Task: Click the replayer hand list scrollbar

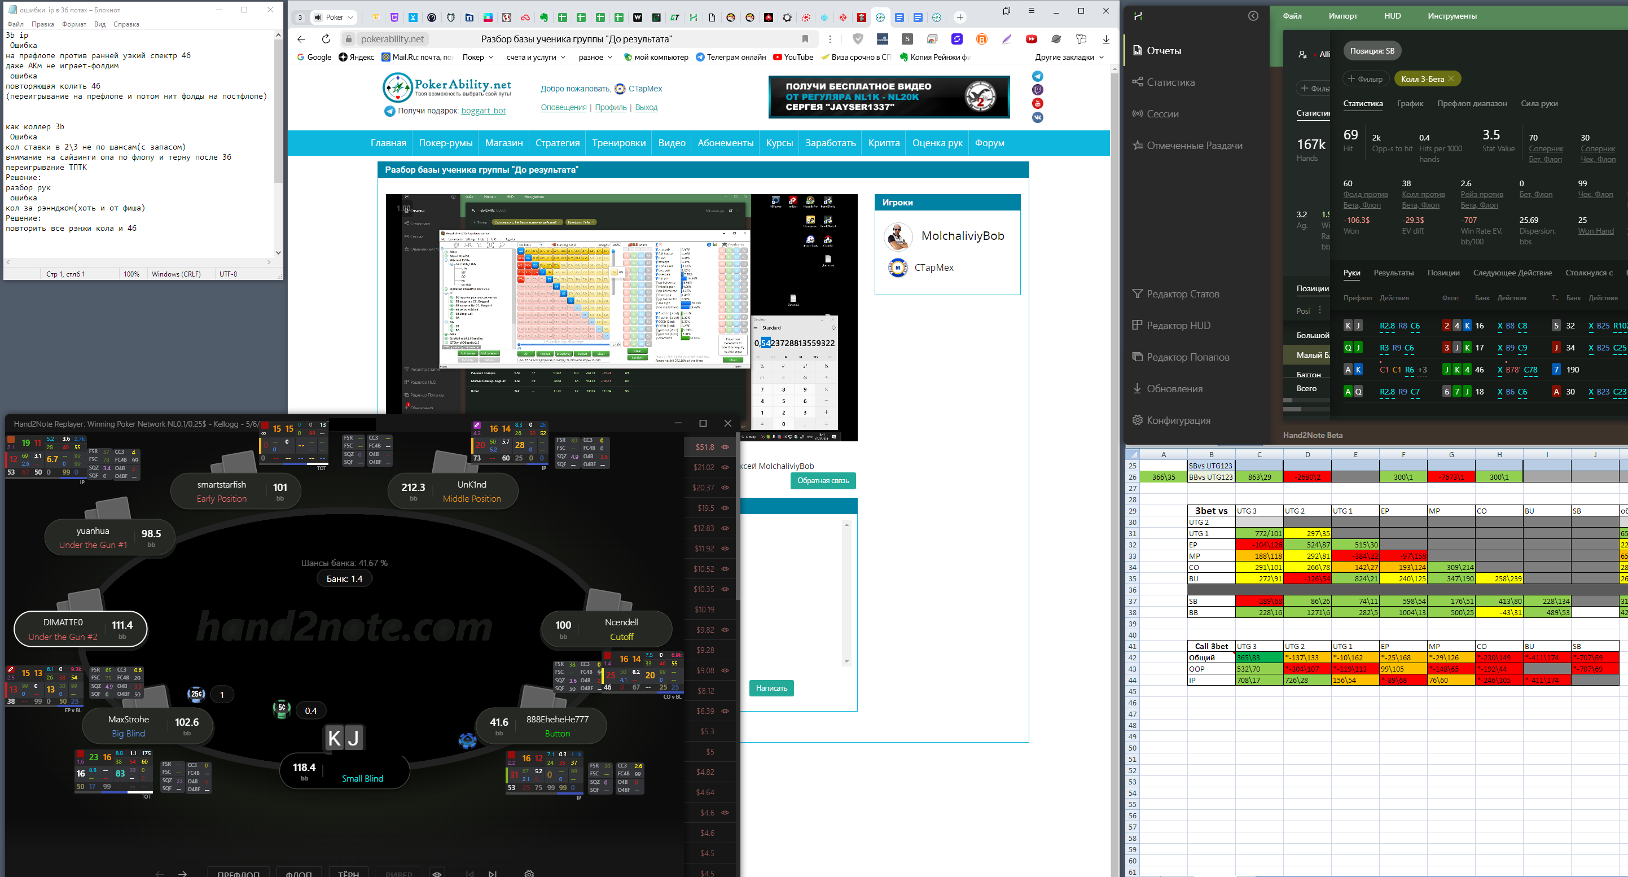Action: click(737, 519)
